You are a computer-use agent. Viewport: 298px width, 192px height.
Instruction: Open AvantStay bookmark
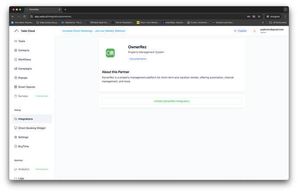coord(173,23)
